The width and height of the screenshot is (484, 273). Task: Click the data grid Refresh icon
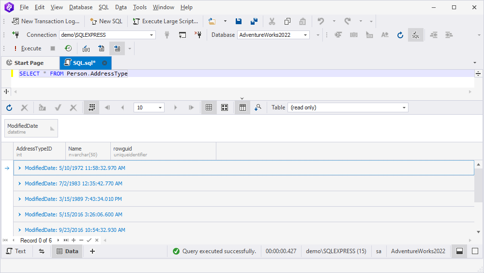point(9,107)
